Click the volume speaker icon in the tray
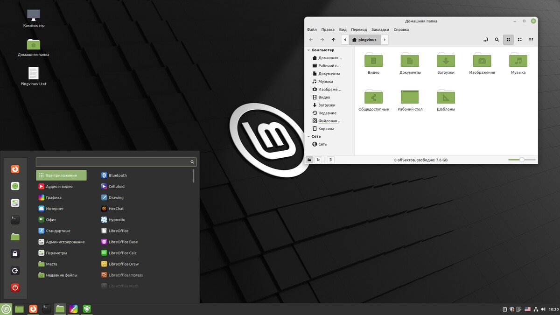This screenshot has height=315, width=560. pyautogui.click(x=543, y=309)
